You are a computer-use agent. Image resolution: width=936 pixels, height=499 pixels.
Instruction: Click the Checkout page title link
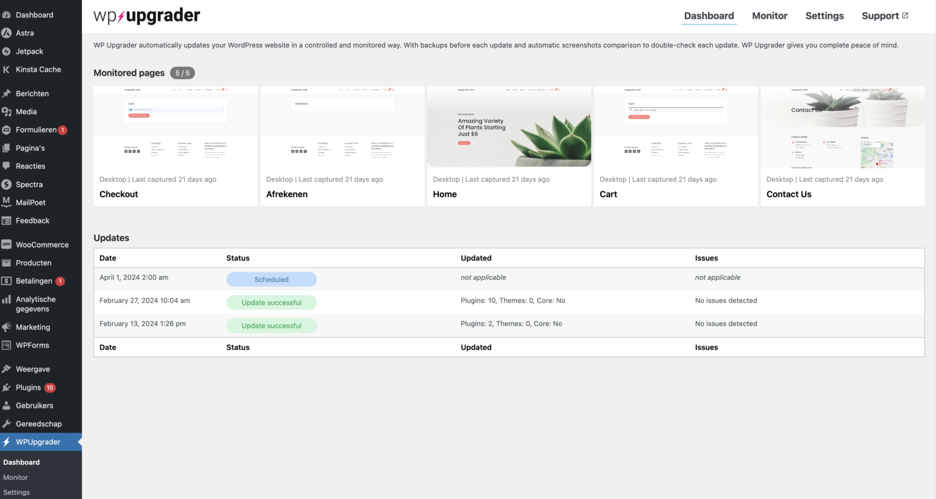pos(119,194)
